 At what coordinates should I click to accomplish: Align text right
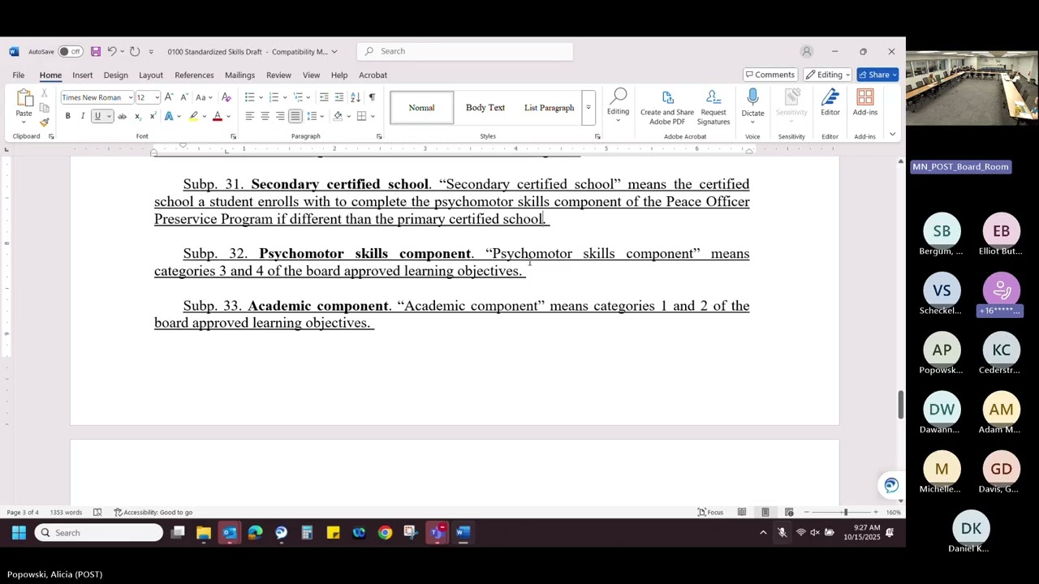point(280,116)
